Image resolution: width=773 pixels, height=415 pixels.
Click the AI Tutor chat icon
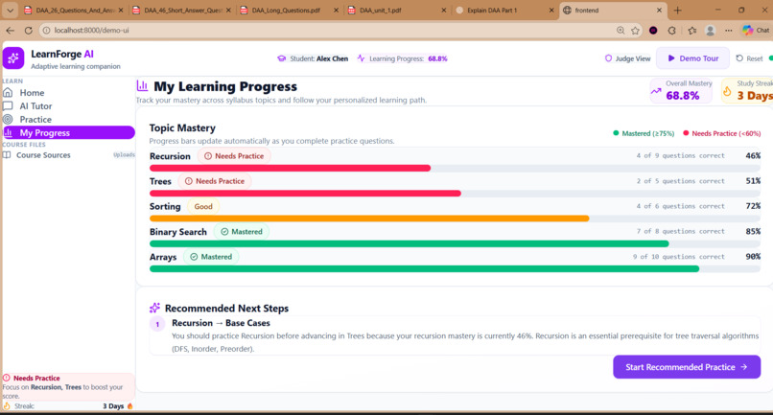tap(8, 106)
